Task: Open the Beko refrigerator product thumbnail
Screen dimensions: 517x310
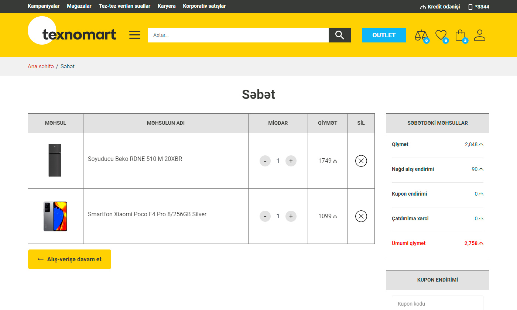Action: click(x=55, y=161)
